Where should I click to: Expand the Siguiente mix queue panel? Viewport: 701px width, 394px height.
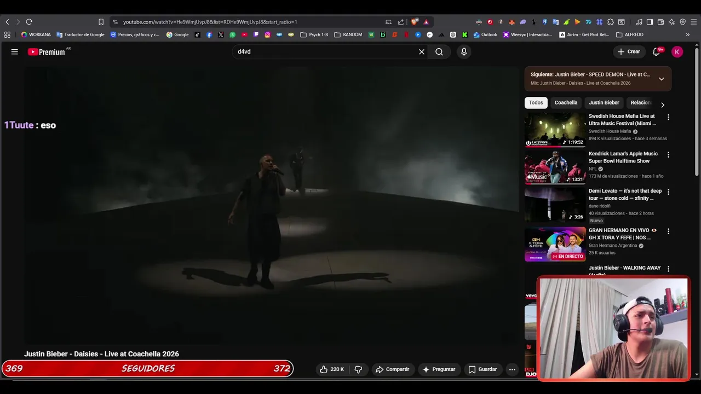(x=661, y=79)
